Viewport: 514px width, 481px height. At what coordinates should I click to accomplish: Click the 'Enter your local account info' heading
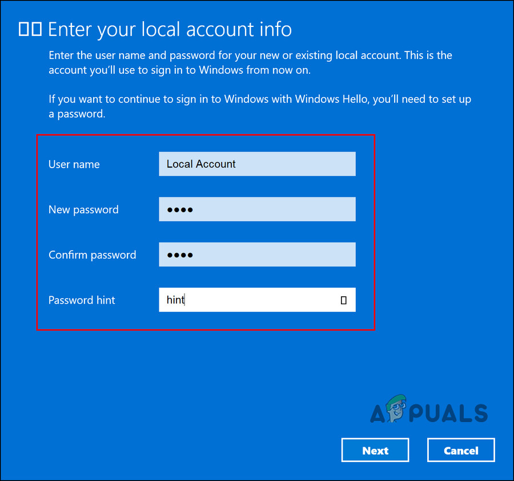(170, 30)
